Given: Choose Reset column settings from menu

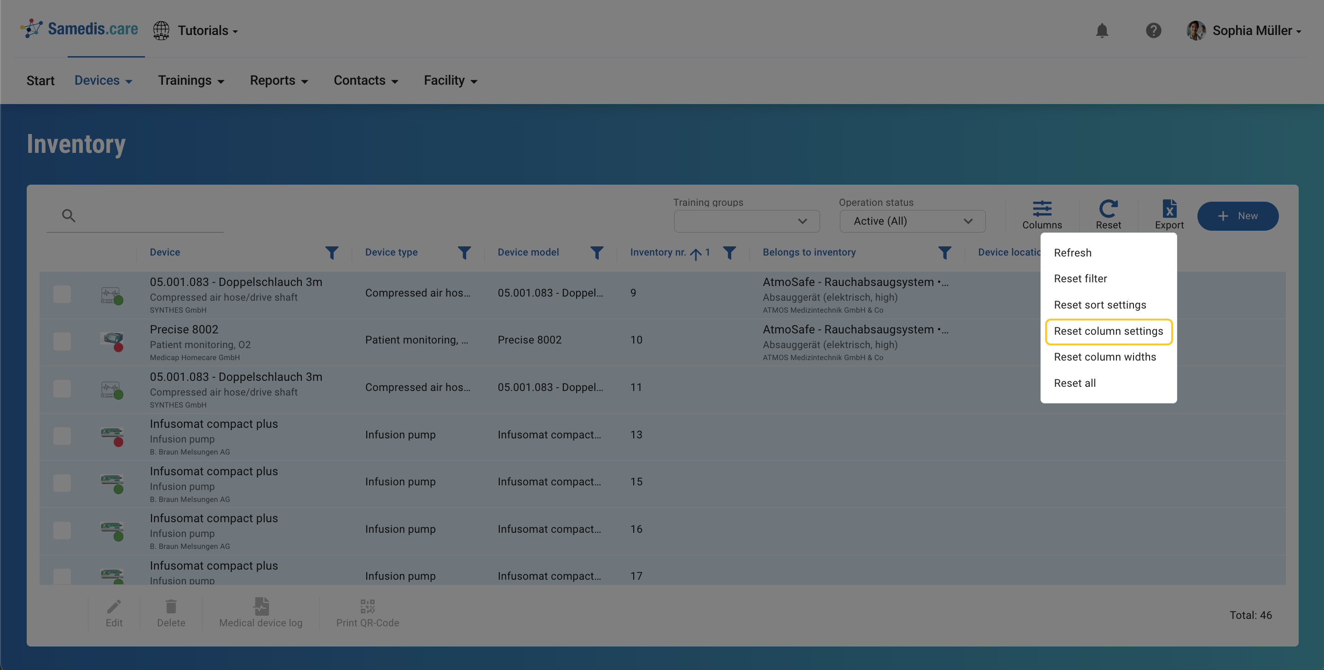Looking at the screenshot, I should 1108,331.
